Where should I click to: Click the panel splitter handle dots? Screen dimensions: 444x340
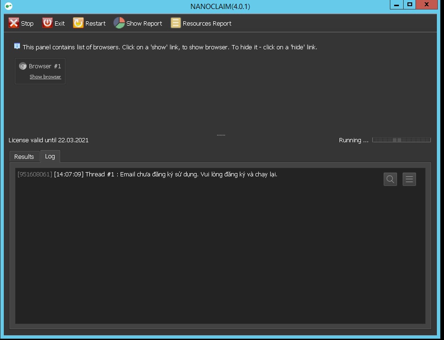(x=221, y=135)
